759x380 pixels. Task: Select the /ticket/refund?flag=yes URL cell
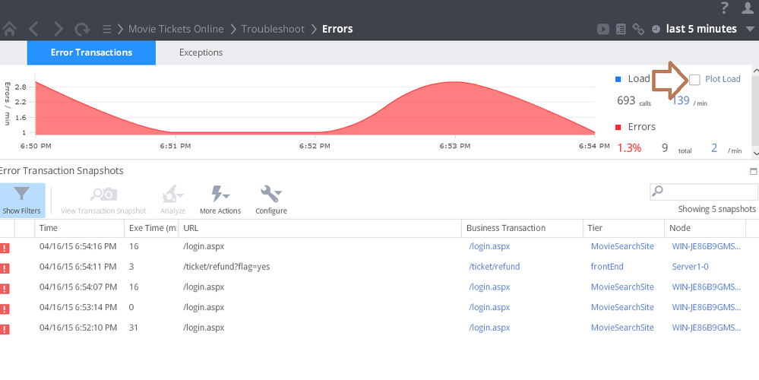pos(226,267)
